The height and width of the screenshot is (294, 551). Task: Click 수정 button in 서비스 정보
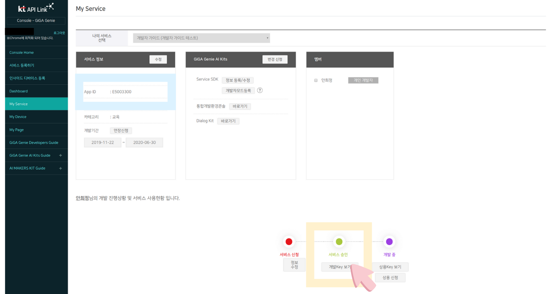[158, 59]
